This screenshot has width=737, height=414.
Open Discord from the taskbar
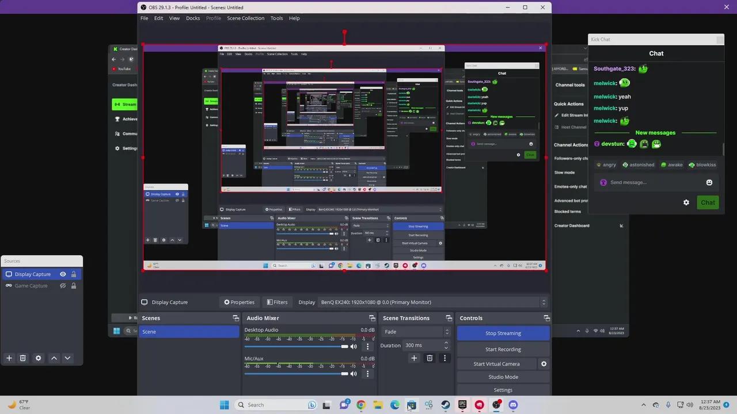(x=513, y=405)
